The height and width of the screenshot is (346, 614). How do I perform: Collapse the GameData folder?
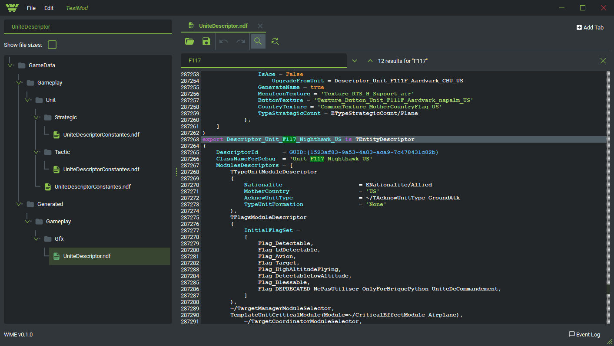click(10, 65)
